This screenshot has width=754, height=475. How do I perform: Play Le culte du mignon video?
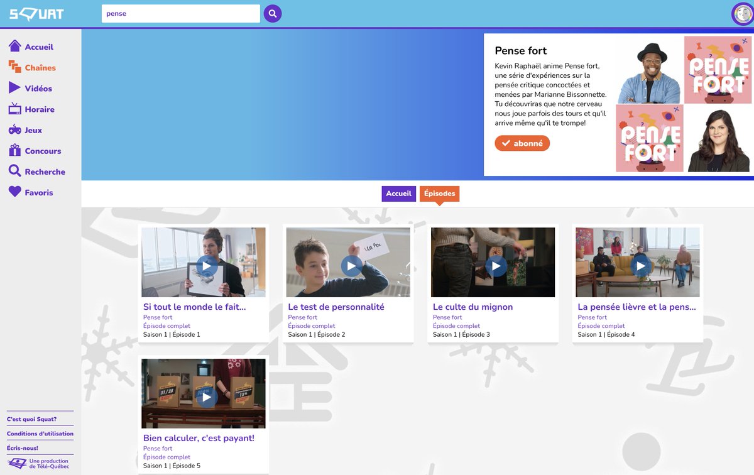coord(496,266)
